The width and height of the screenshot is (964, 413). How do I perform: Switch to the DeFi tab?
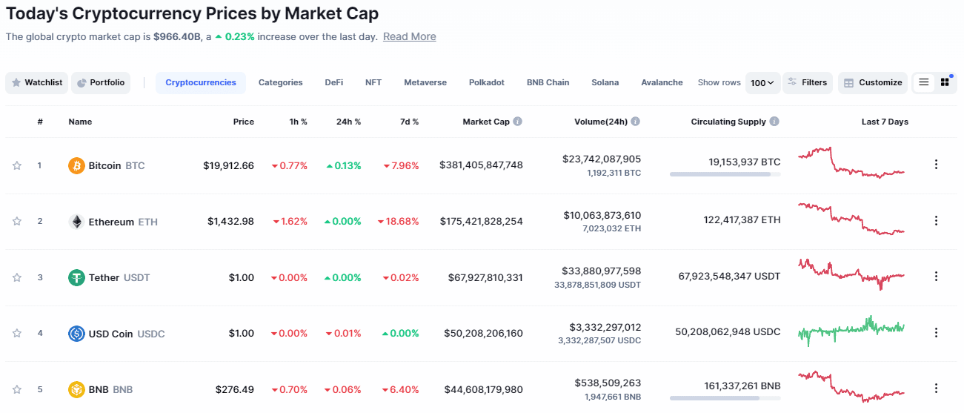[x=333, y=82]
